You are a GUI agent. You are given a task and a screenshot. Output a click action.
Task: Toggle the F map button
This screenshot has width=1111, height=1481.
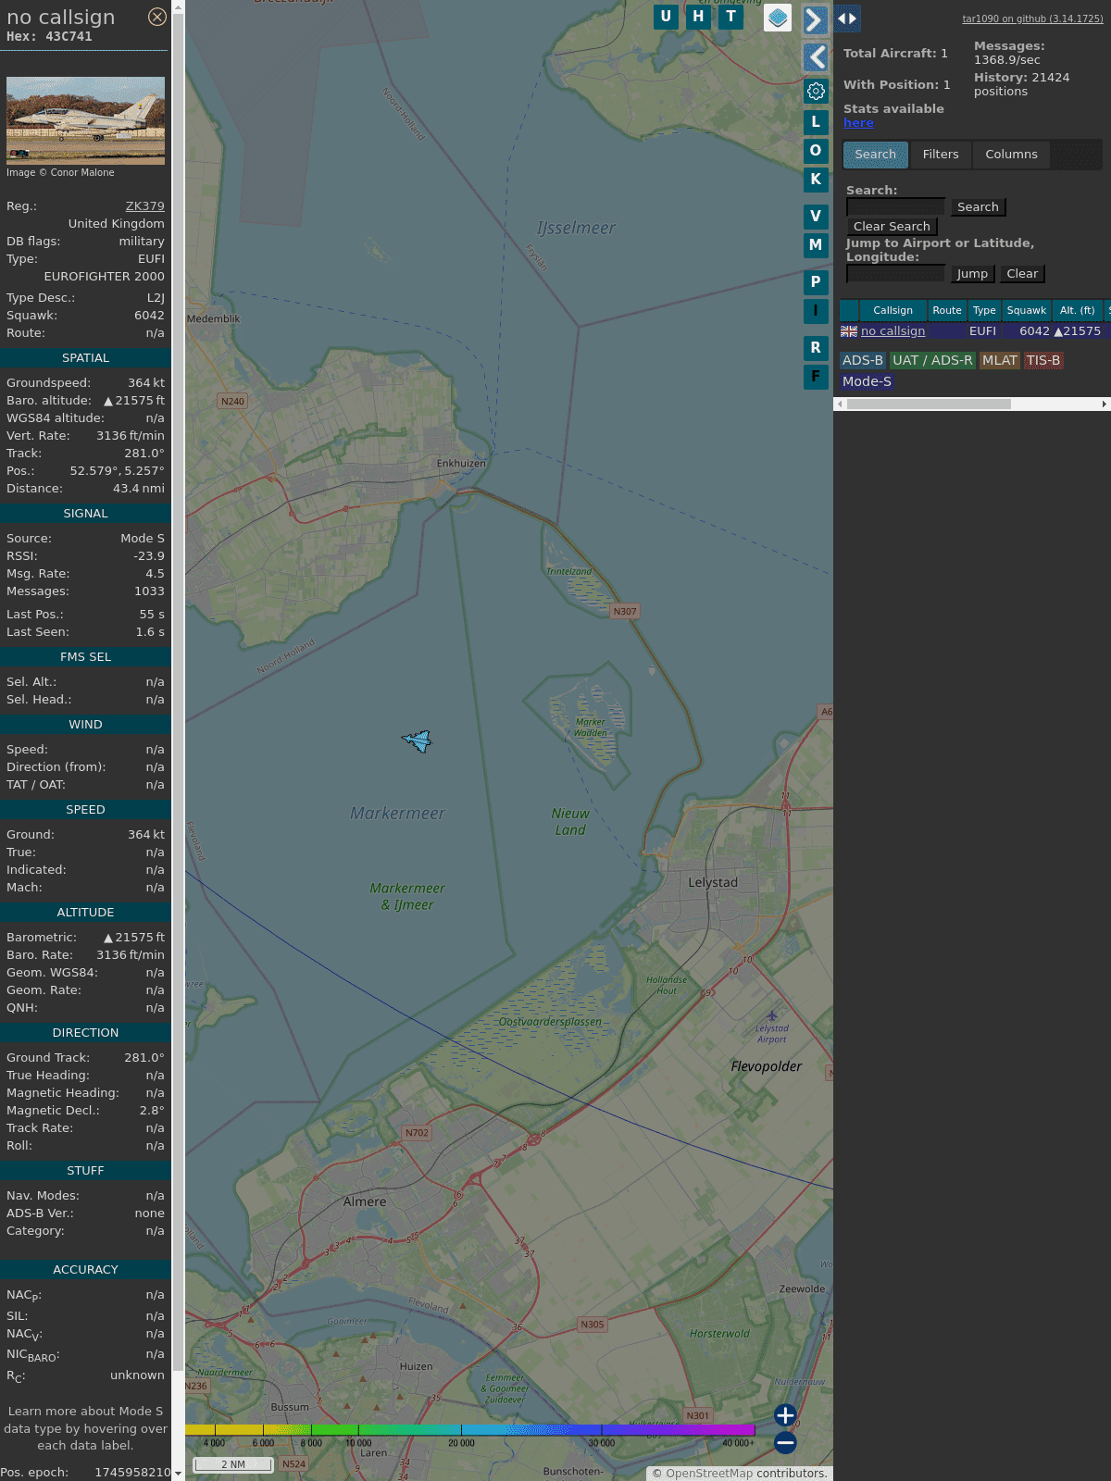pos(816,376)
